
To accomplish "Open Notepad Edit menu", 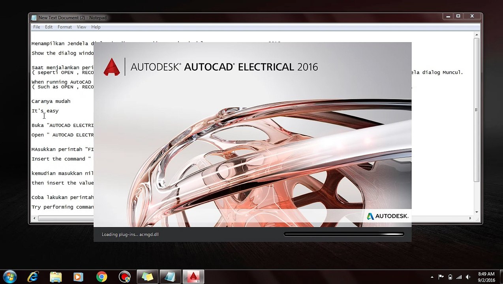I will 49,27.
